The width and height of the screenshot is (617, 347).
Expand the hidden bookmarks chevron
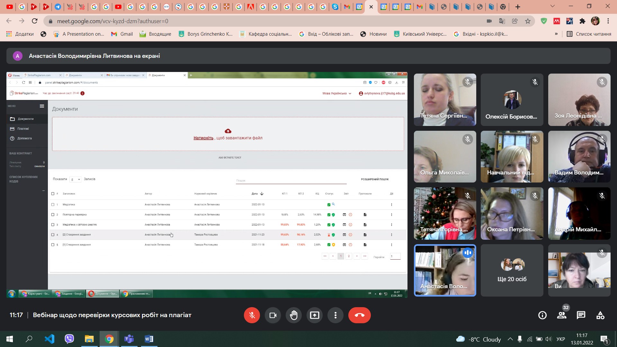[556, 34]
